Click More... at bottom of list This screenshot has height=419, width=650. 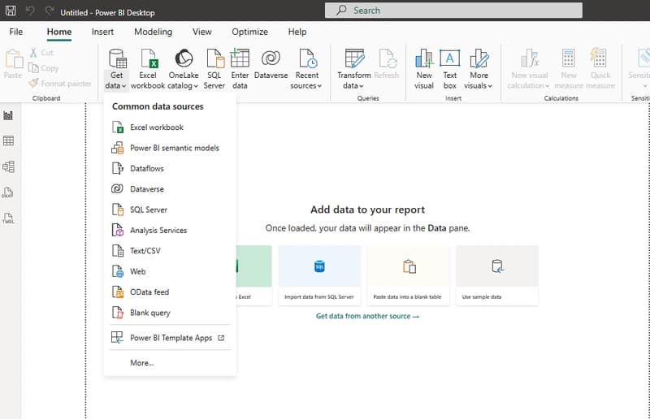pos(170,363)
